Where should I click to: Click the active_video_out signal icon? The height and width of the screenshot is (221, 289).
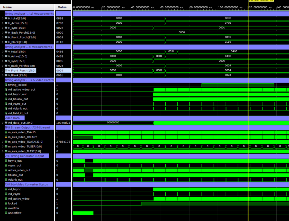pyautogui.click(x=6, y=170)
